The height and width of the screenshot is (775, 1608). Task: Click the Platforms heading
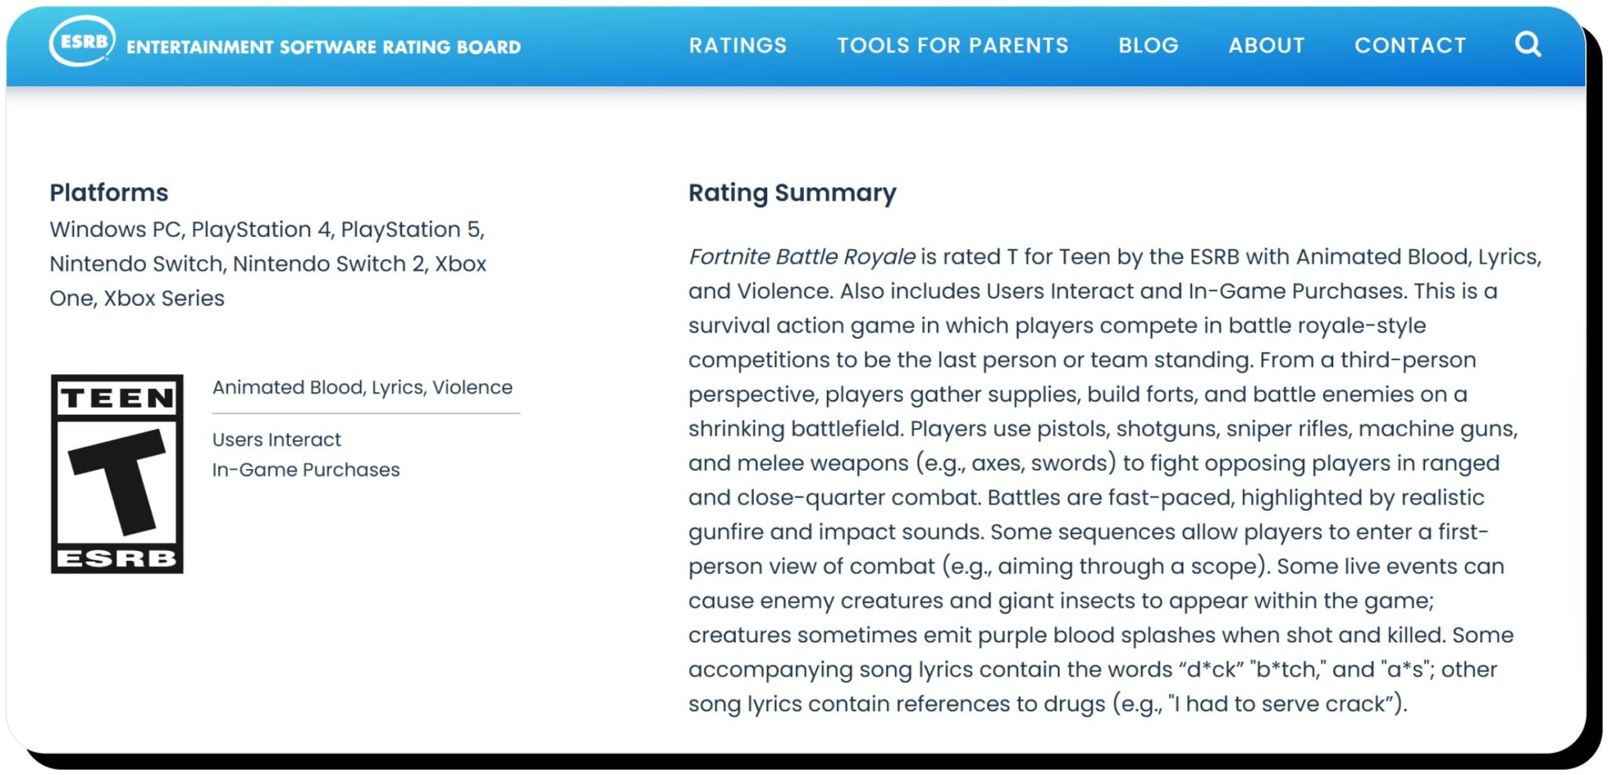[x=108, y=192]
